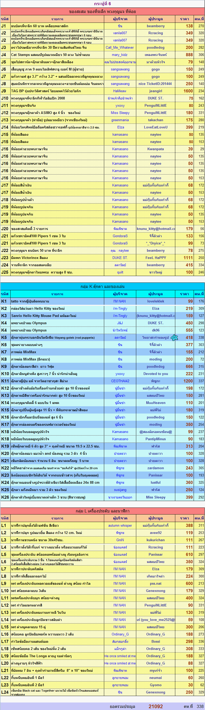
Task: Click donor 'Call_Me_Whatever' in row J3
Action: [x=120, y=47]
